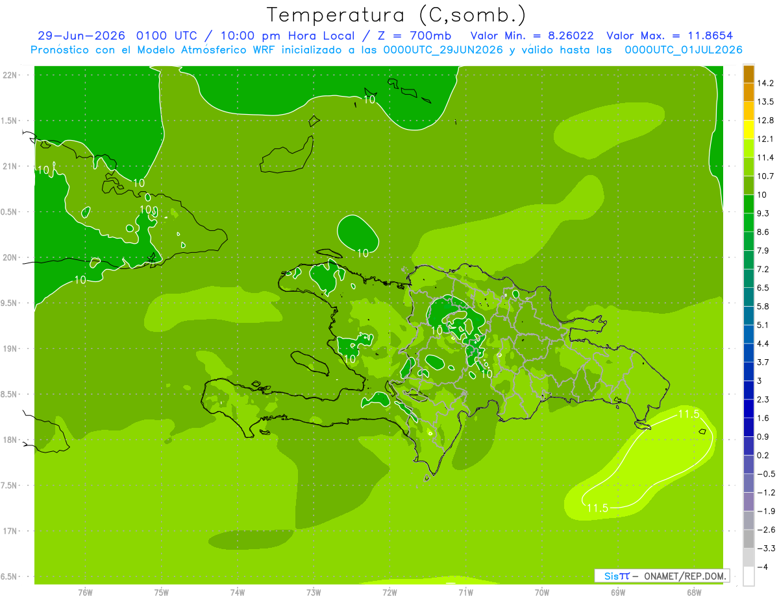779x601 pixels.
Task: Click the "0.2" colorbar value
Action: coord(763,455)
